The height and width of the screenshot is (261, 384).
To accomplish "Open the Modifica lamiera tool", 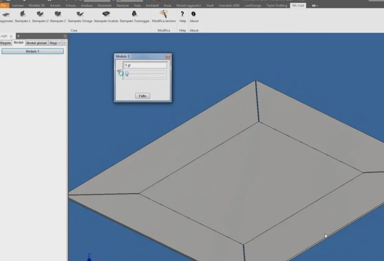I will pyautogui.click(x=163, y=17).
